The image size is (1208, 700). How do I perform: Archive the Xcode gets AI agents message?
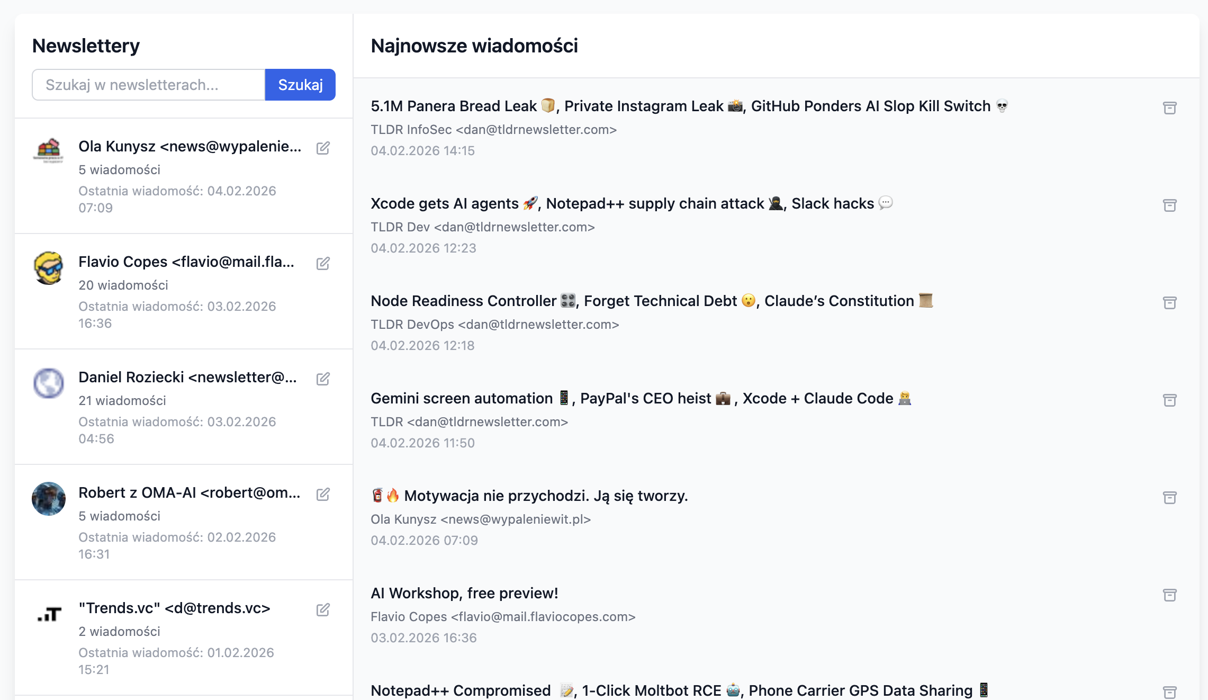pos(1169,205)
